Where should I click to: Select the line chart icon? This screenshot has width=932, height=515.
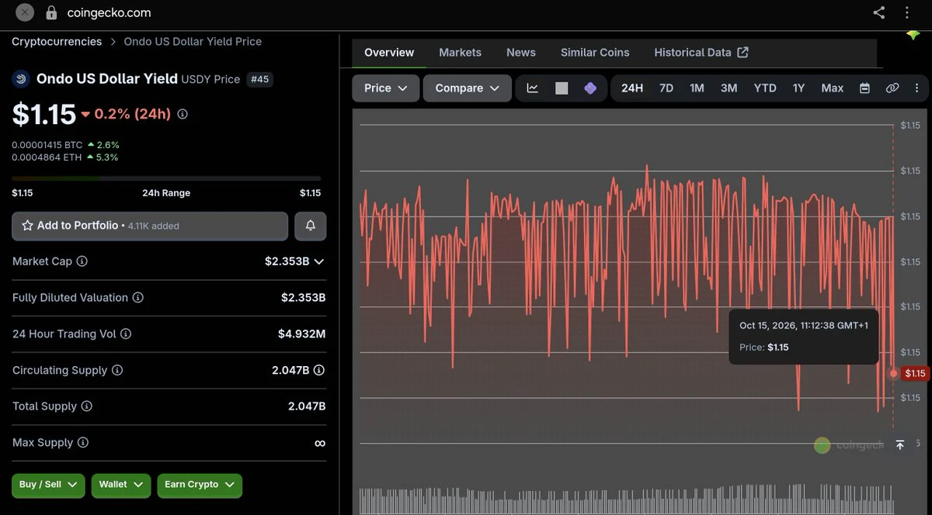[x=533, y=88]
